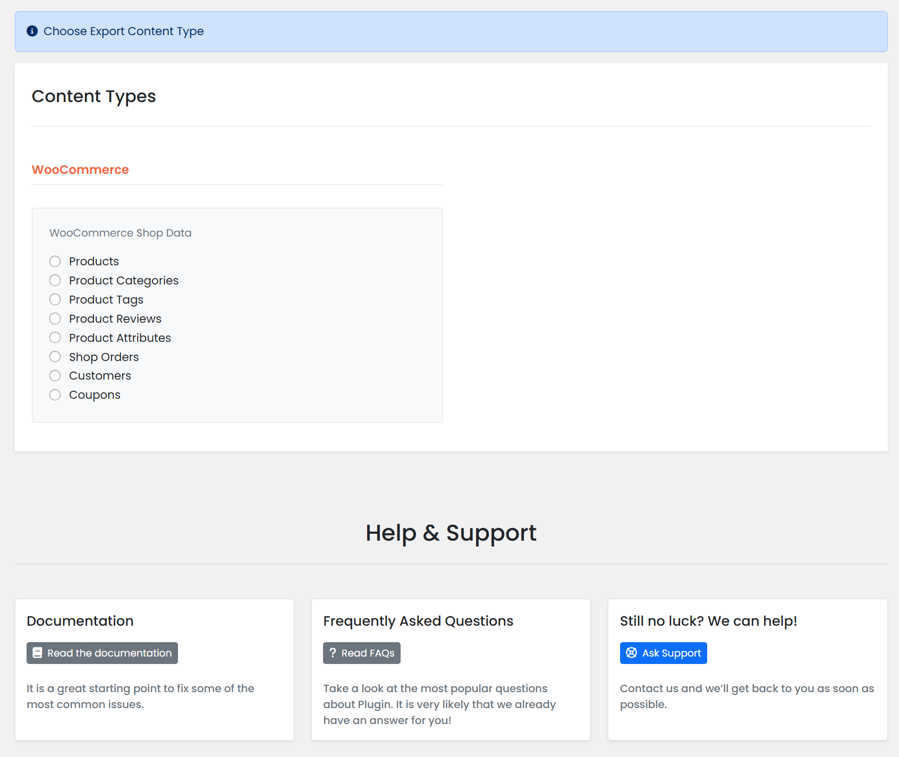This screenshot has height=757, width=899.
Task: Select the Product Categories radio button
Action: click(55, 280)
